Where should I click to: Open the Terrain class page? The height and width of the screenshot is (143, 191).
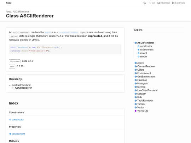[x=141, y=104]
